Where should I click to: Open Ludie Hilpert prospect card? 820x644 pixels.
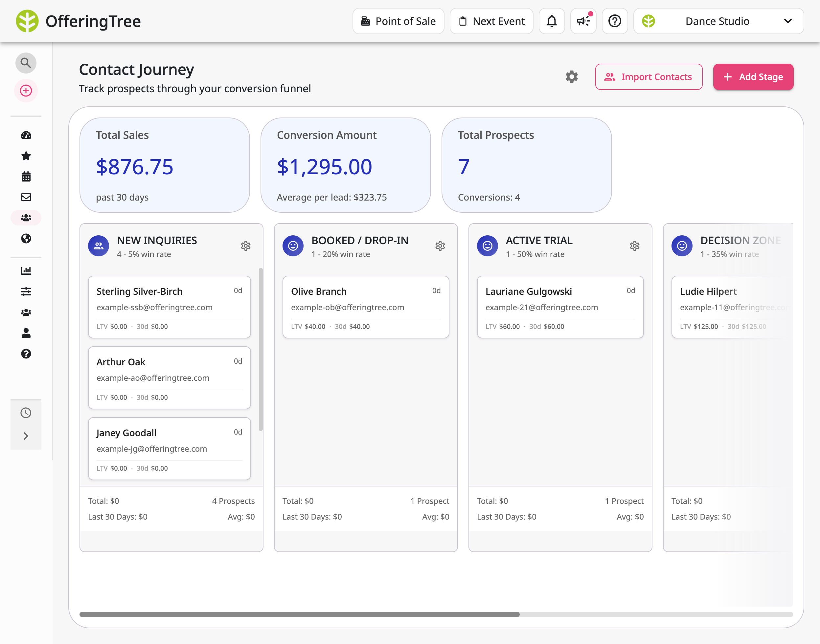point(732,307)
